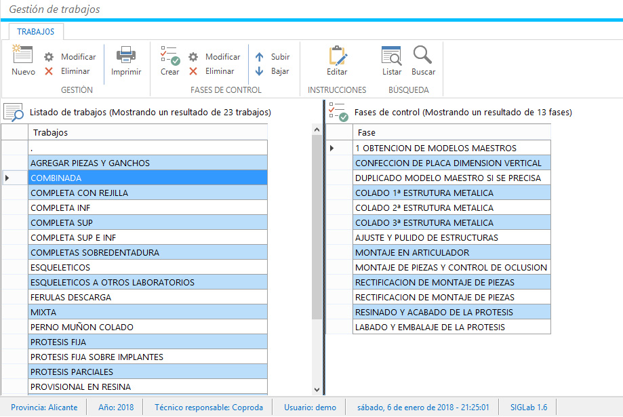The image size is (623, 417).
Task: Click the Listar search icon
Action: tap(391, 55)
